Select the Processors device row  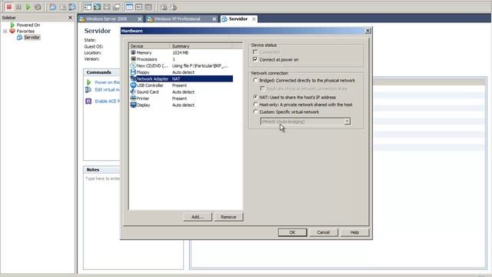tap(181, 59)
